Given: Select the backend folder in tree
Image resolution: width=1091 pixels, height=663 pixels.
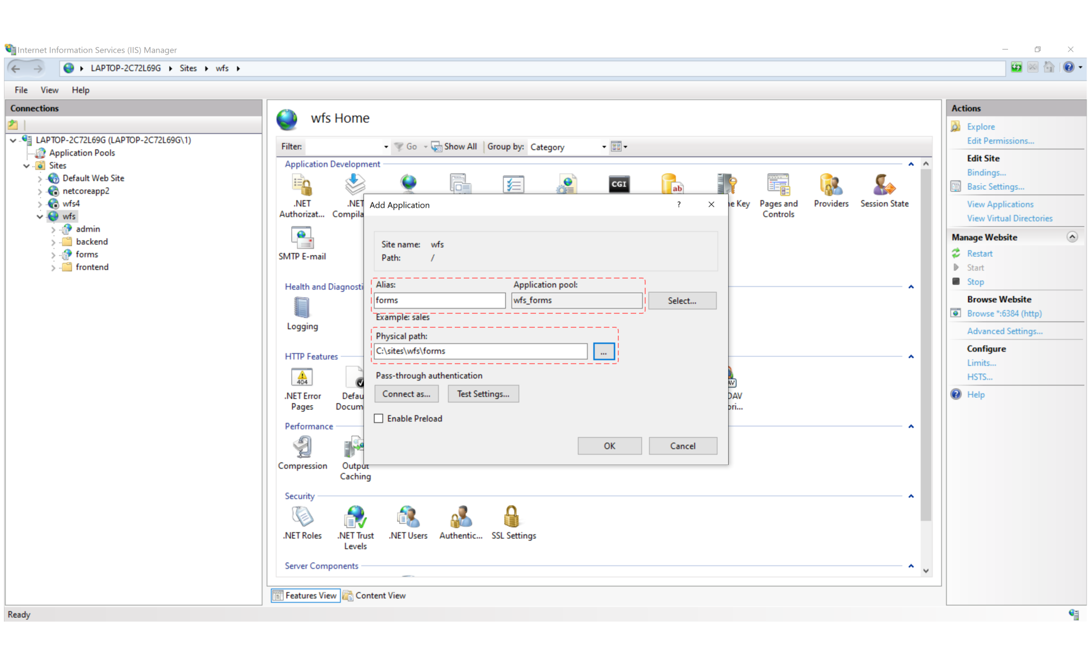Looking at the screenshot, I should pos(92,242).
